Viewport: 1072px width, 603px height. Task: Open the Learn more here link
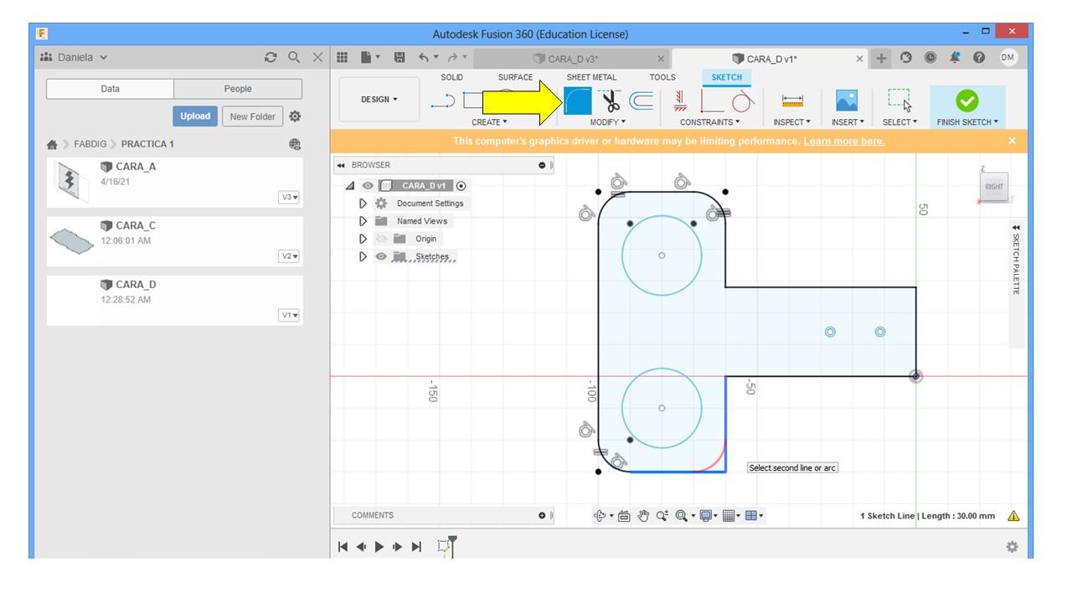pyautogui.click(x=844, y=141)
